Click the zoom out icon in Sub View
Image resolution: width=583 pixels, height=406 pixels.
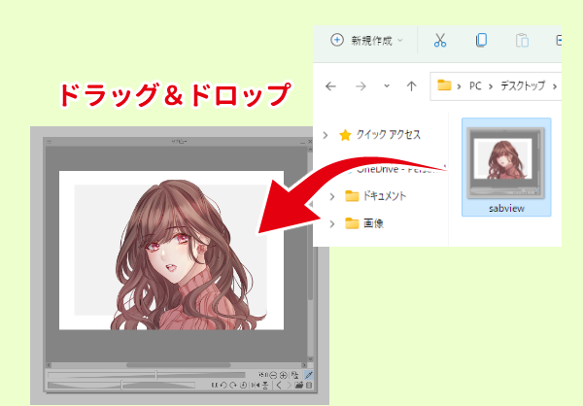click(273, 375)
